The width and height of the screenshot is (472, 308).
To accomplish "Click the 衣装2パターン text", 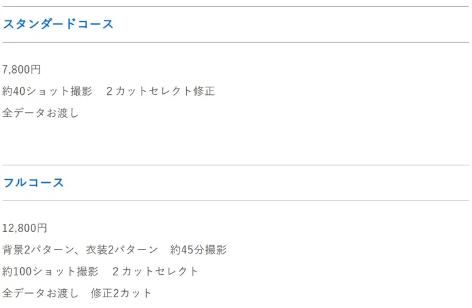I will (x=122, y=250).
